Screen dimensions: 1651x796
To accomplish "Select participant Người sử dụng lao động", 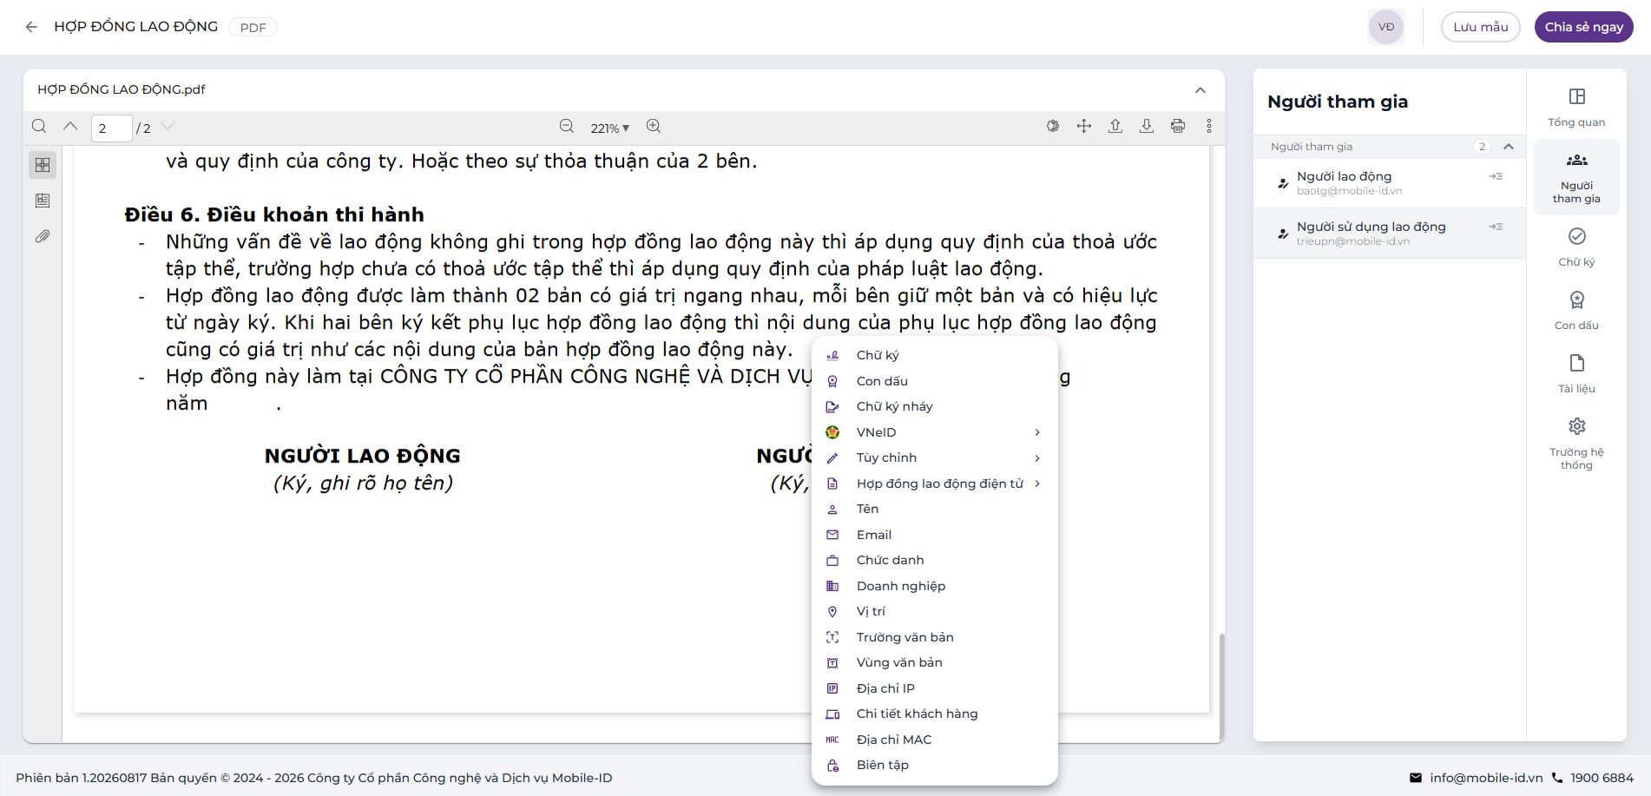I will coord(1389,234).
